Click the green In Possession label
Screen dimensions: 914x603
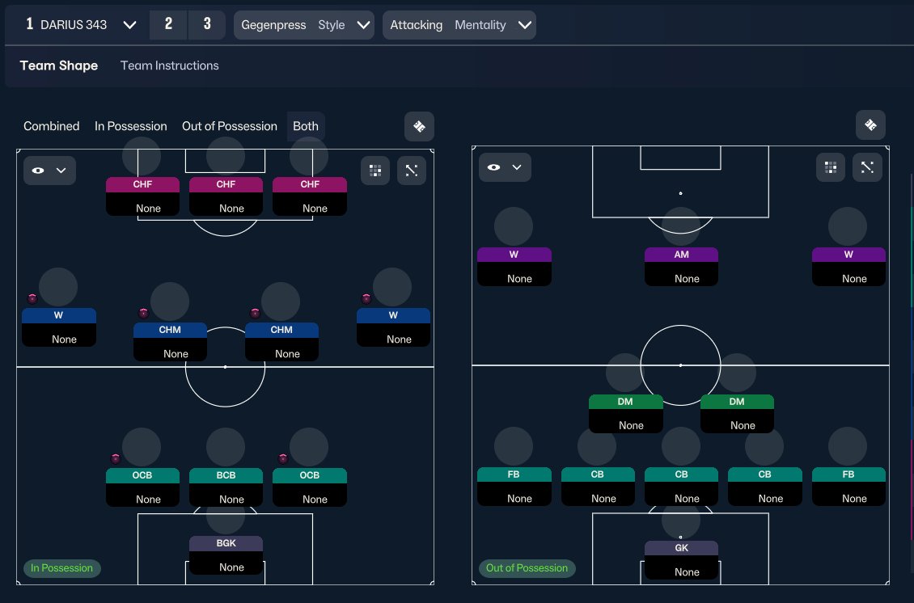click(61, 568)
